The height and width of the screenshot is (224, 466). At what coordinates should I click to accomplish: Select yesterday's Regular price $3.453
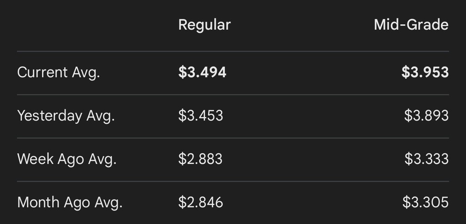[x=201, y=116]
